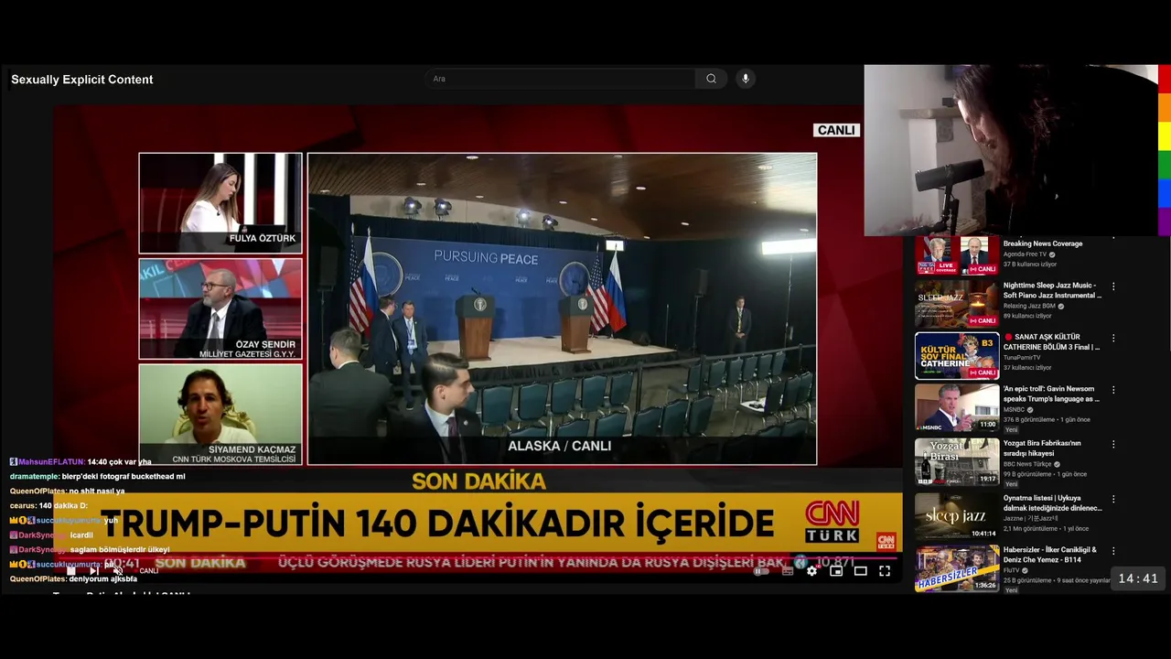Click DarkSyne 'icardi' chat message
The height and width of the screenshot is (659, 1171).
[x=51, y=535]
